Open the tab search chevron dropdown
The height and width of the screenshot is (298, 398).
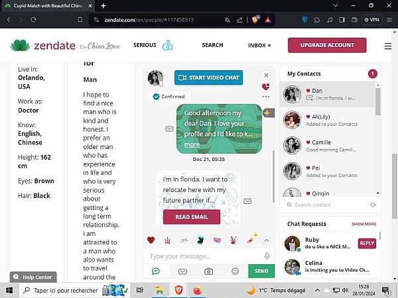tap(335, 5)
